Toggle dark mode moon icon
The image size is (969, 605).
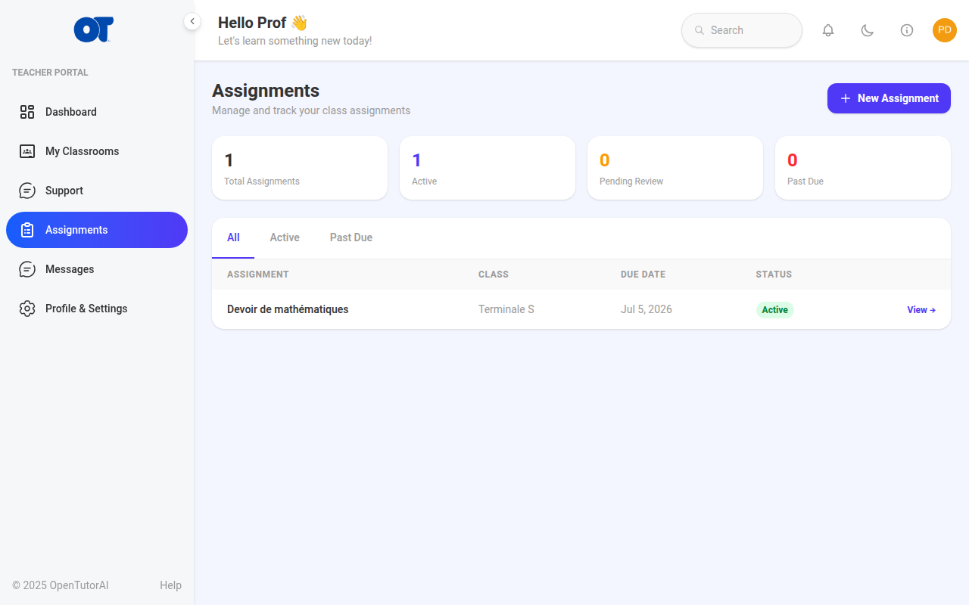pos(868,30)
